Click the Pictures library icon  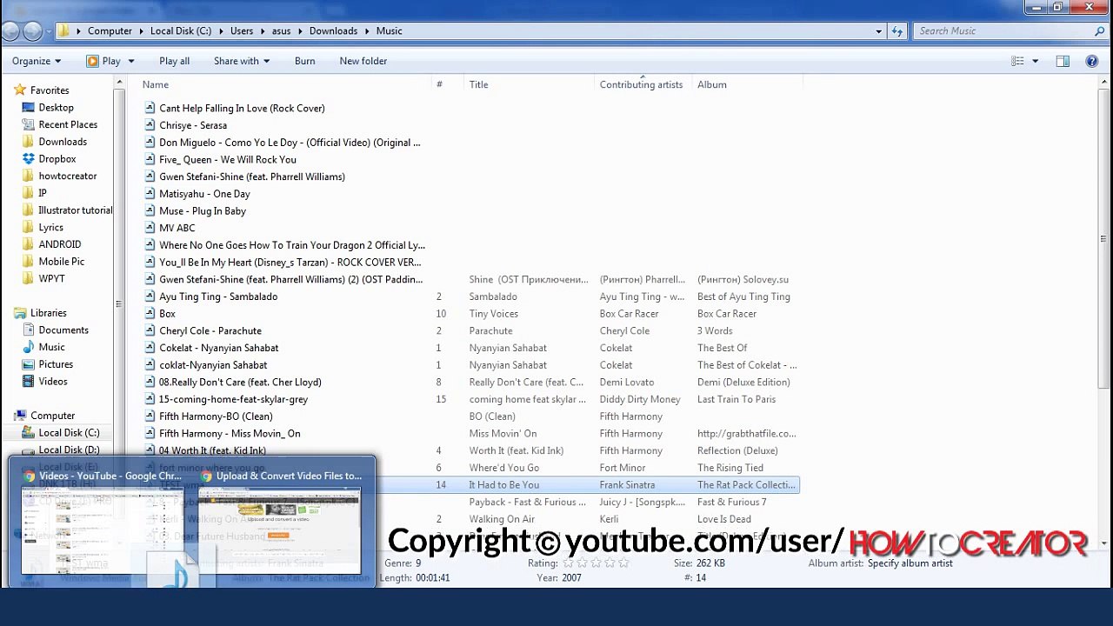pyautogui.click(x=28, y=364)
